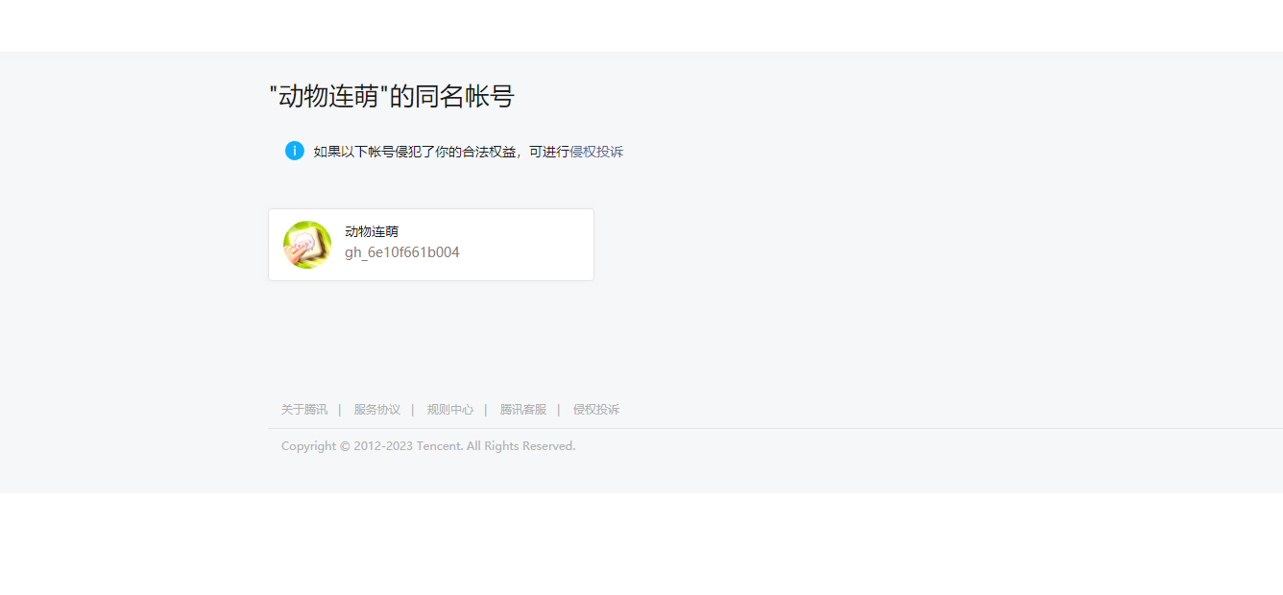Go to 规则中心 in the footer

coord(450,410)
